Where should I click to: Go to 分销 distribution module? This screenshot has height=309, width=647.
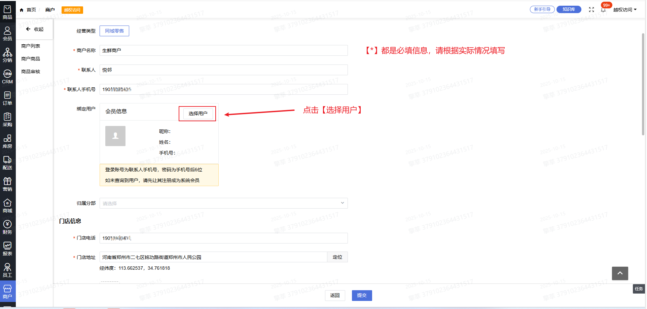[x=7, y=55]
